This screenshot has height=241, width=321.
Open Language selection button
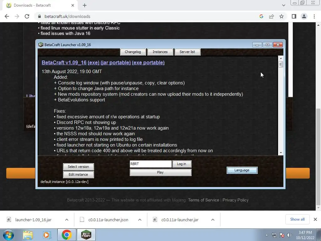click(242, 170)
